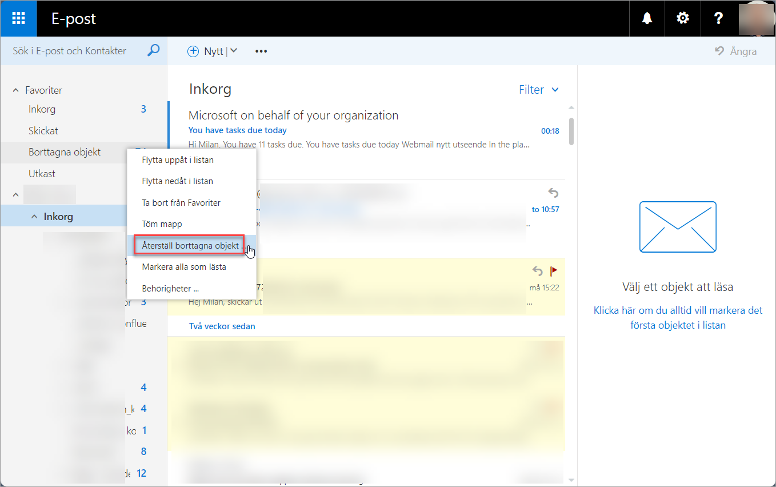
Task: Click the help question mark icon
Action: point(719,18)
